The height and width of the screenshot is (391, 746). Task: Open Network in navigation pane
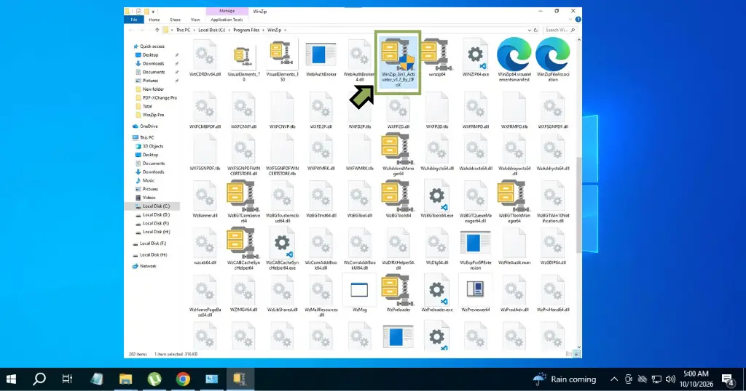tap(147, 266)
